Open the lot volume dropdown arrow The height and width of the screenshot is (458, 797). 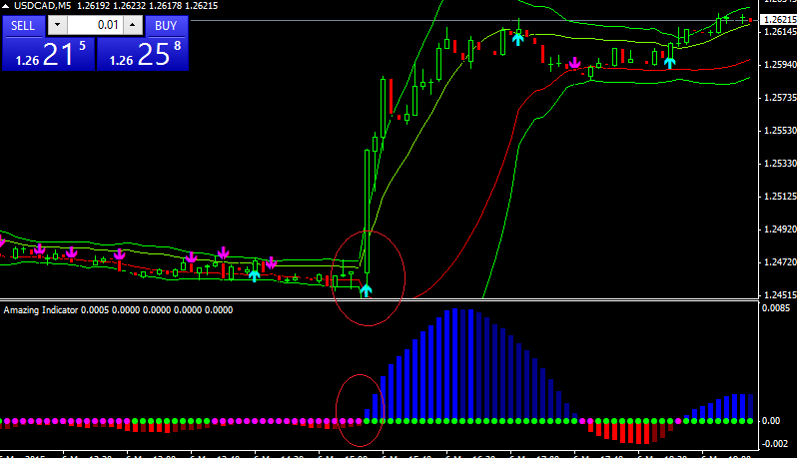pos(58,25)
